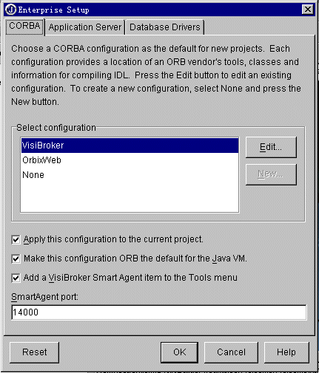Click the Edit... button
The image size is (319, 373).
[x=271, y=147]
